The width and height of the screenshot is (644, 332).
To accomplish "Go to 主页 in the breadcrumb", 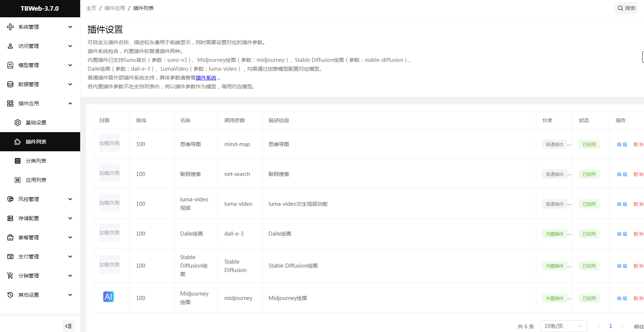I will pyautogui.click(x=91, y=8).
